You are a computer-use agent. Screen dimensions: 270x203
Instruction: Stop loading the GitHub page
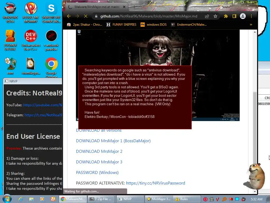(x=86, y=16)
